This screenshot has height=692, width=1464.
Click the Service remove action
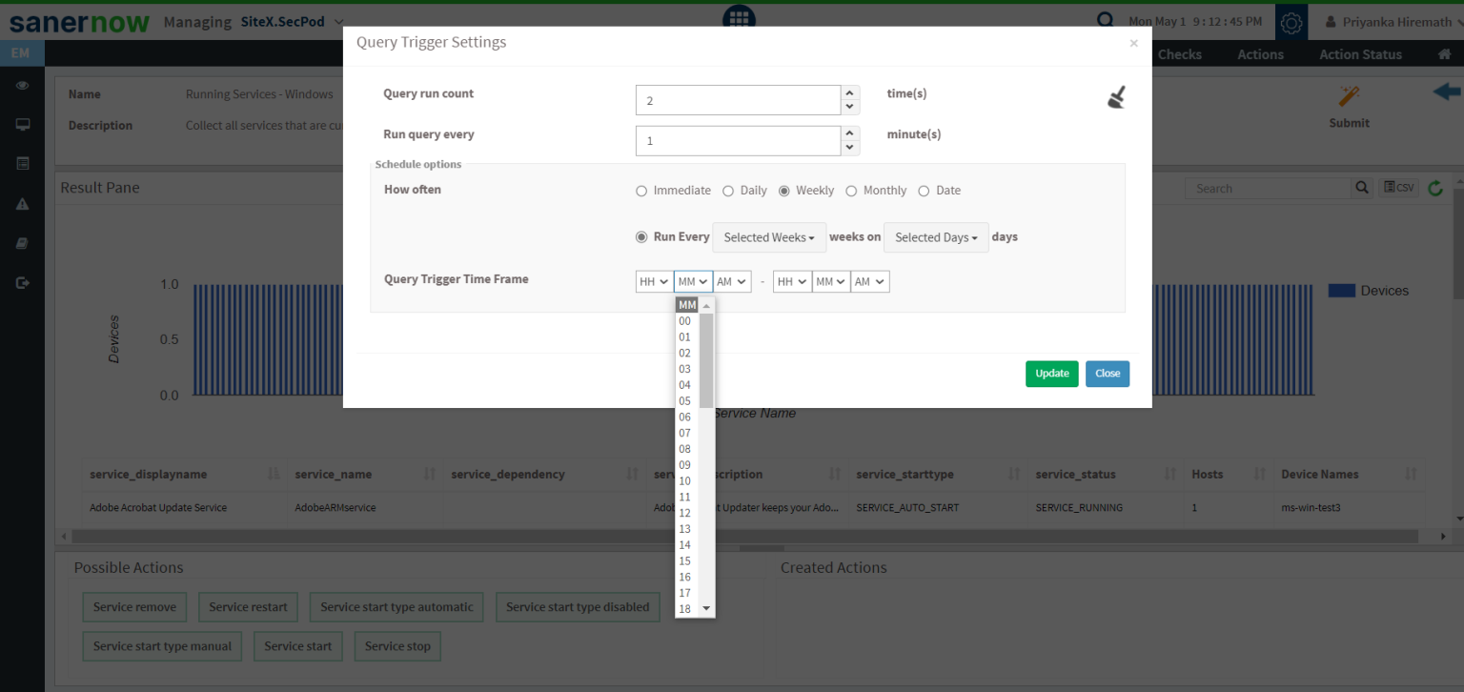pos(134,607)
